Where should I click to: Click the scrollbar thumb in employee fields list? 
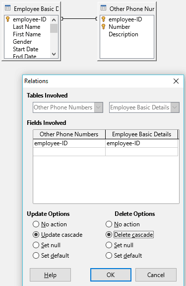(x=54, y=28)
